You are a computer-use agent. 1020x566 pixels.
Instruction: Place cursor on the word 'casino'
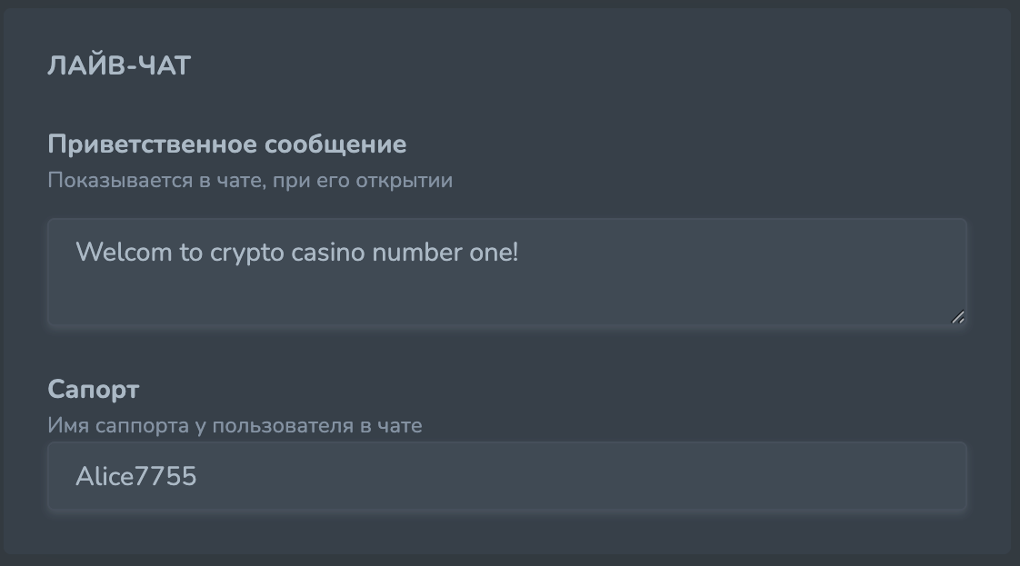(x=328, y=253)
